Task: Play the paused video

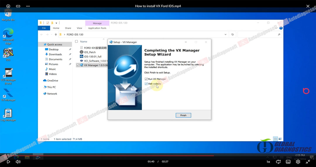Action: click(x=8, y=161)
